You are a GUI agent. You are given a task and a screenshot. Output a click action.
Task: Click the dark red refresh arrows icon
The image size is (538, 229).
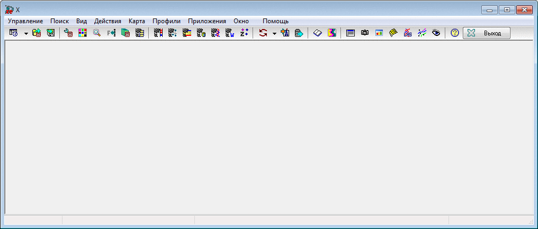coord(263,33)
